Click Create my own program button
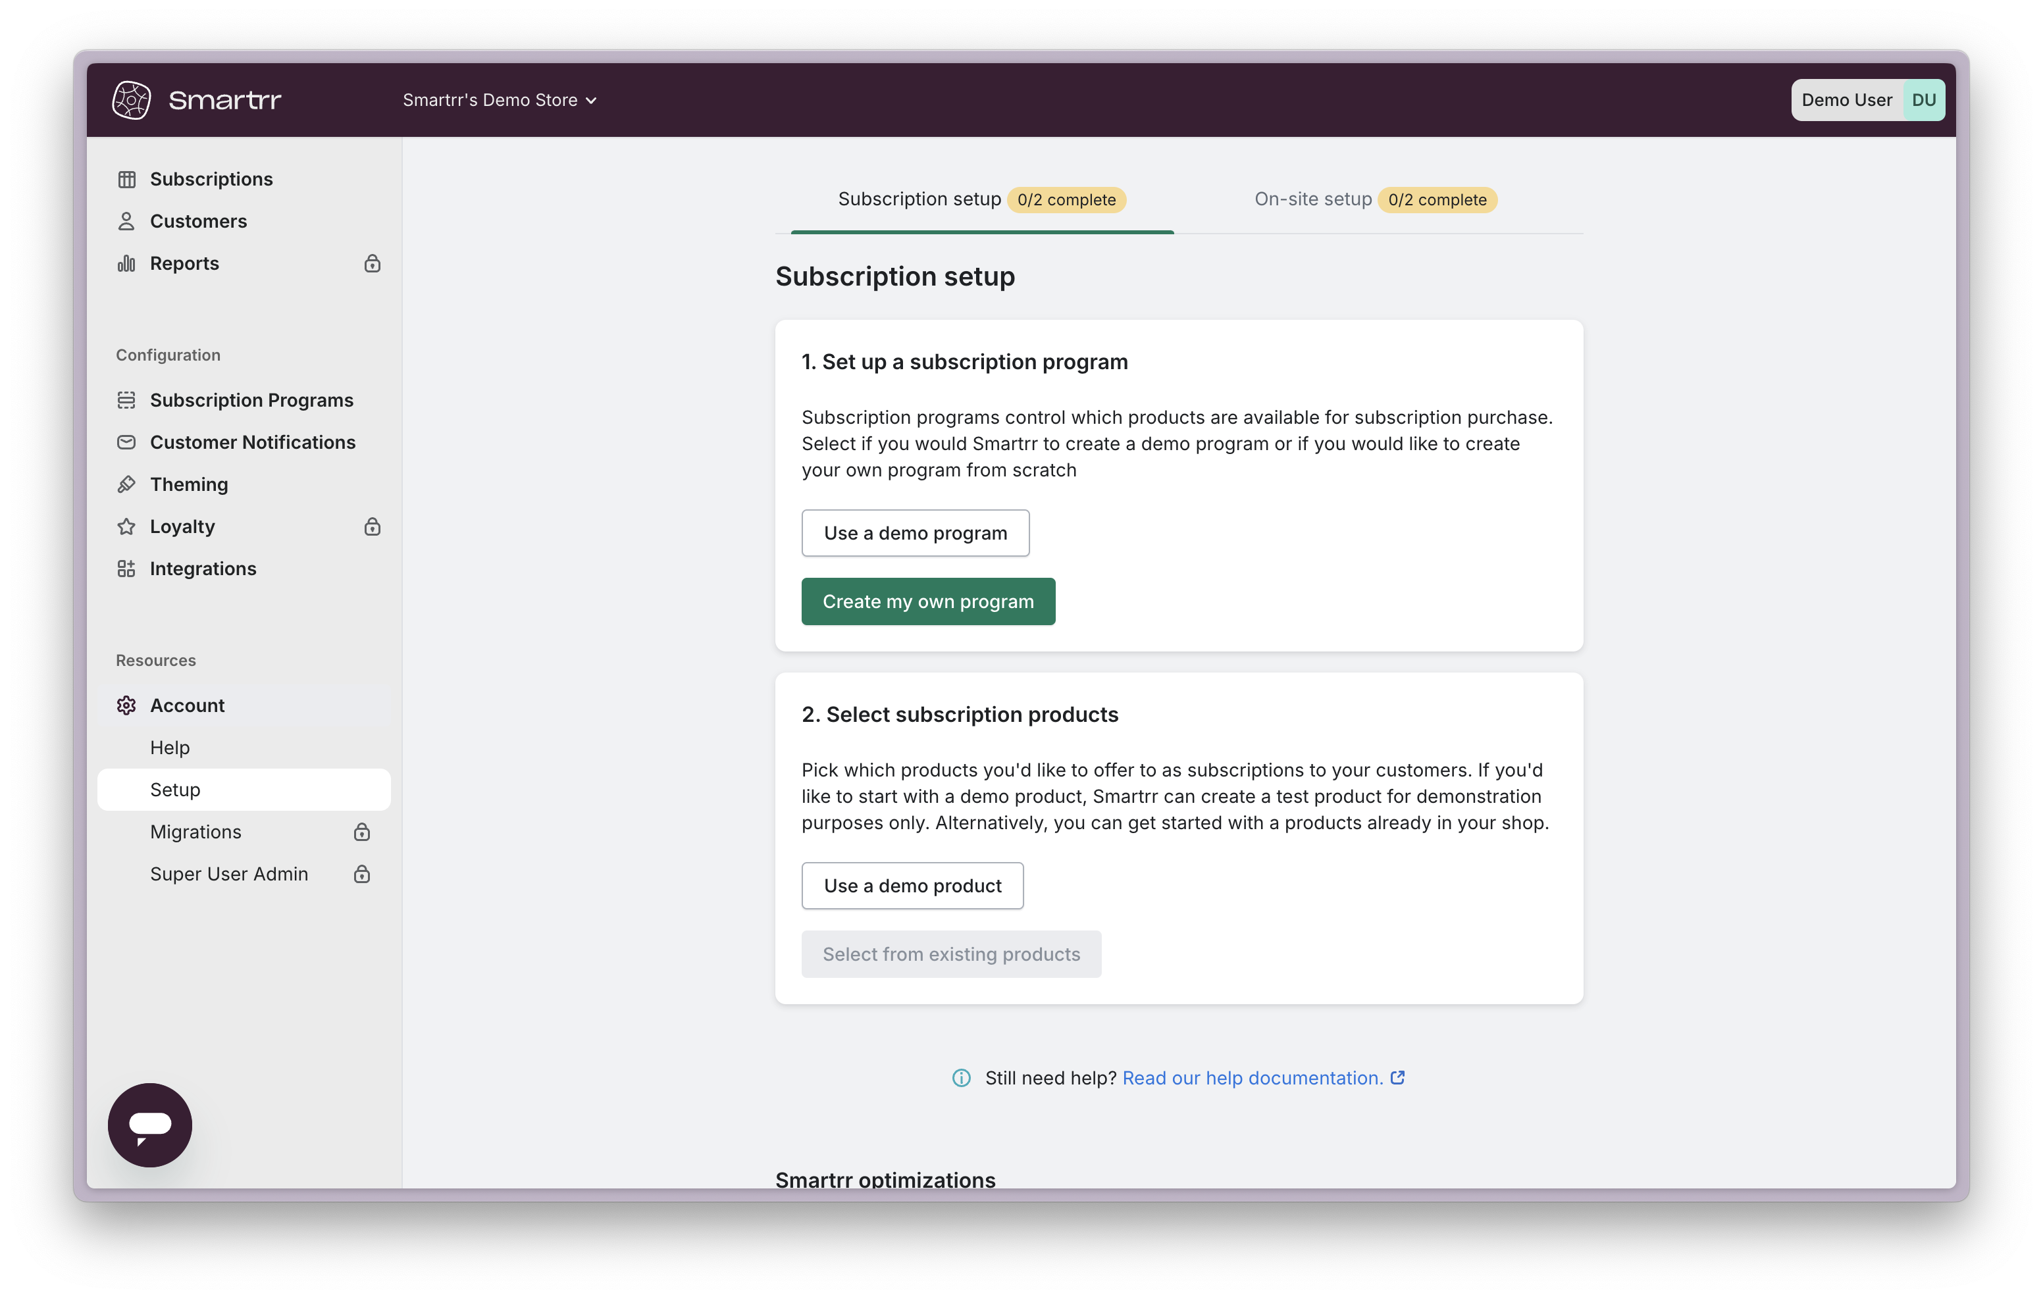Viewport: 2043px width, 1299px height. [928, 601]
